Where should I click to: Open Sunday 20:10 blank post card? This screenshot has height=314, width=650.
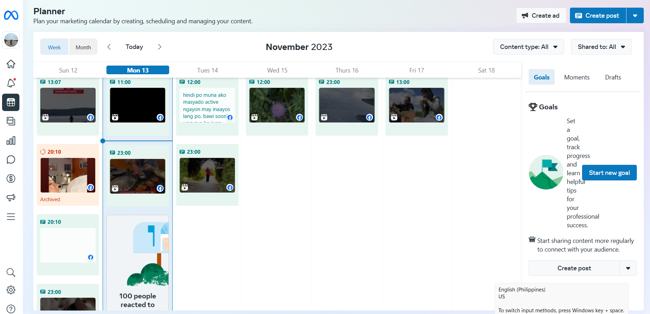[x=68, y=245]
